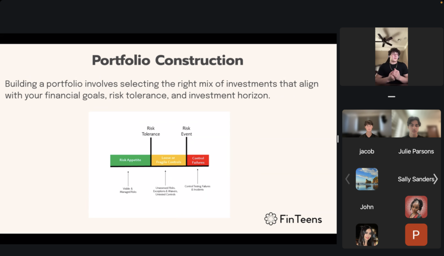Click the FinTeens flower logo
Screen dimensions: 444x256
click(x=271, y=219)
